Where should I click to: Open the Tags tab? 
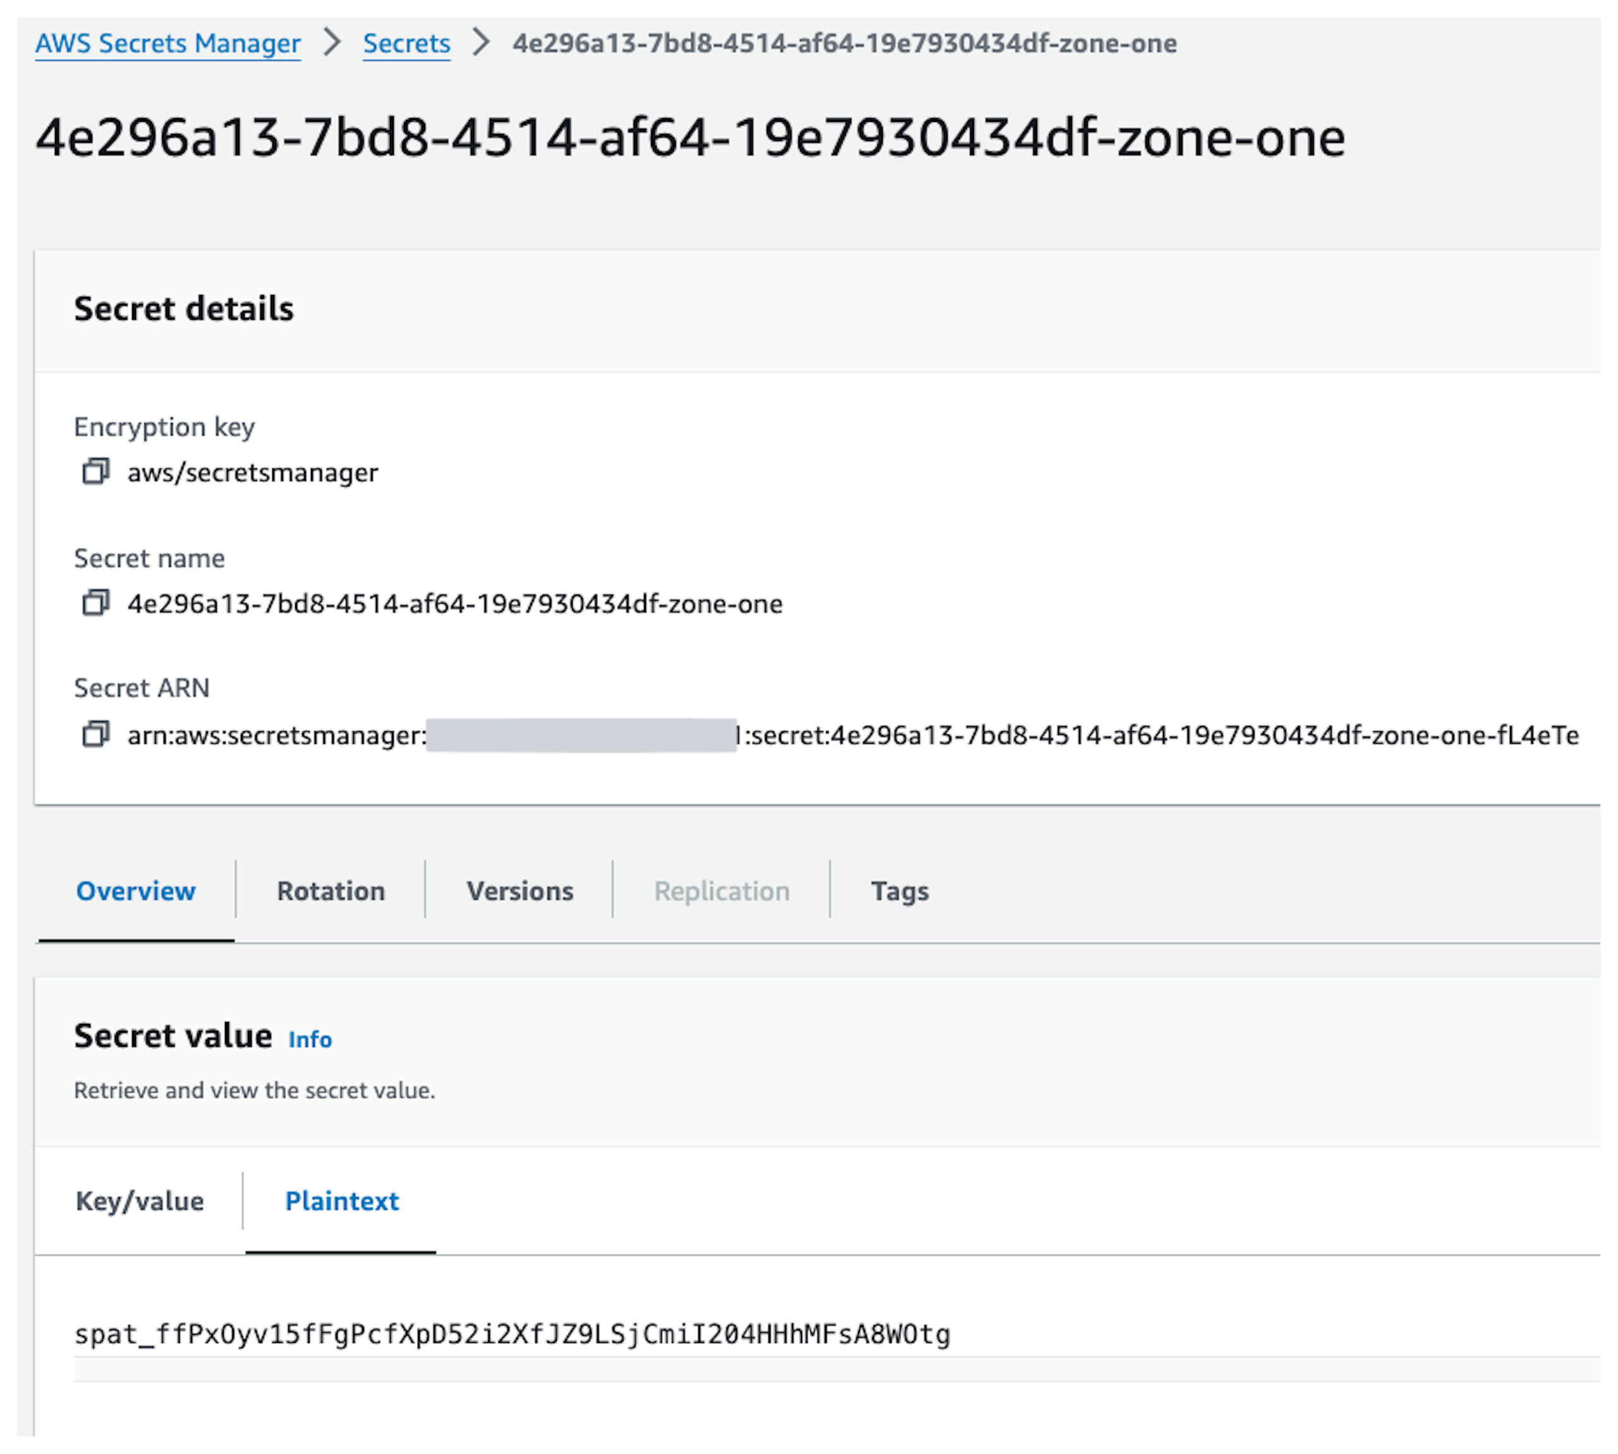click(899, 891)
